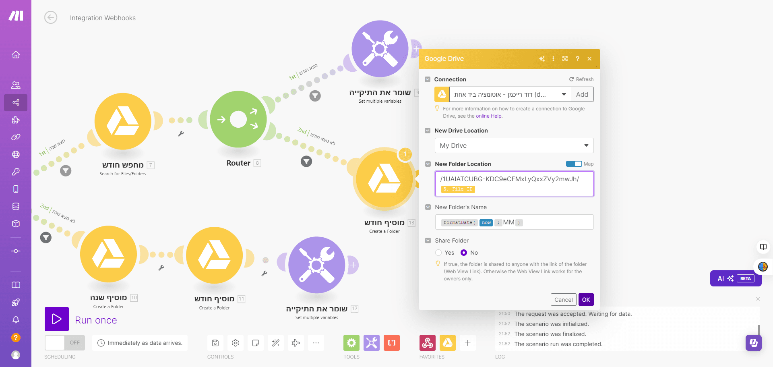Add a module after Set multiple variables 12
Screen dimensions: 773x367
(353, 265)
